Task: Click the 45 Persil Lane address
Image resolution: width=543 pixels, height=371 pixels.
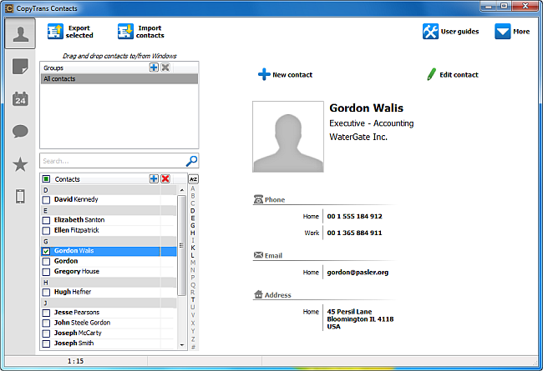Action: tap(360, 319)
